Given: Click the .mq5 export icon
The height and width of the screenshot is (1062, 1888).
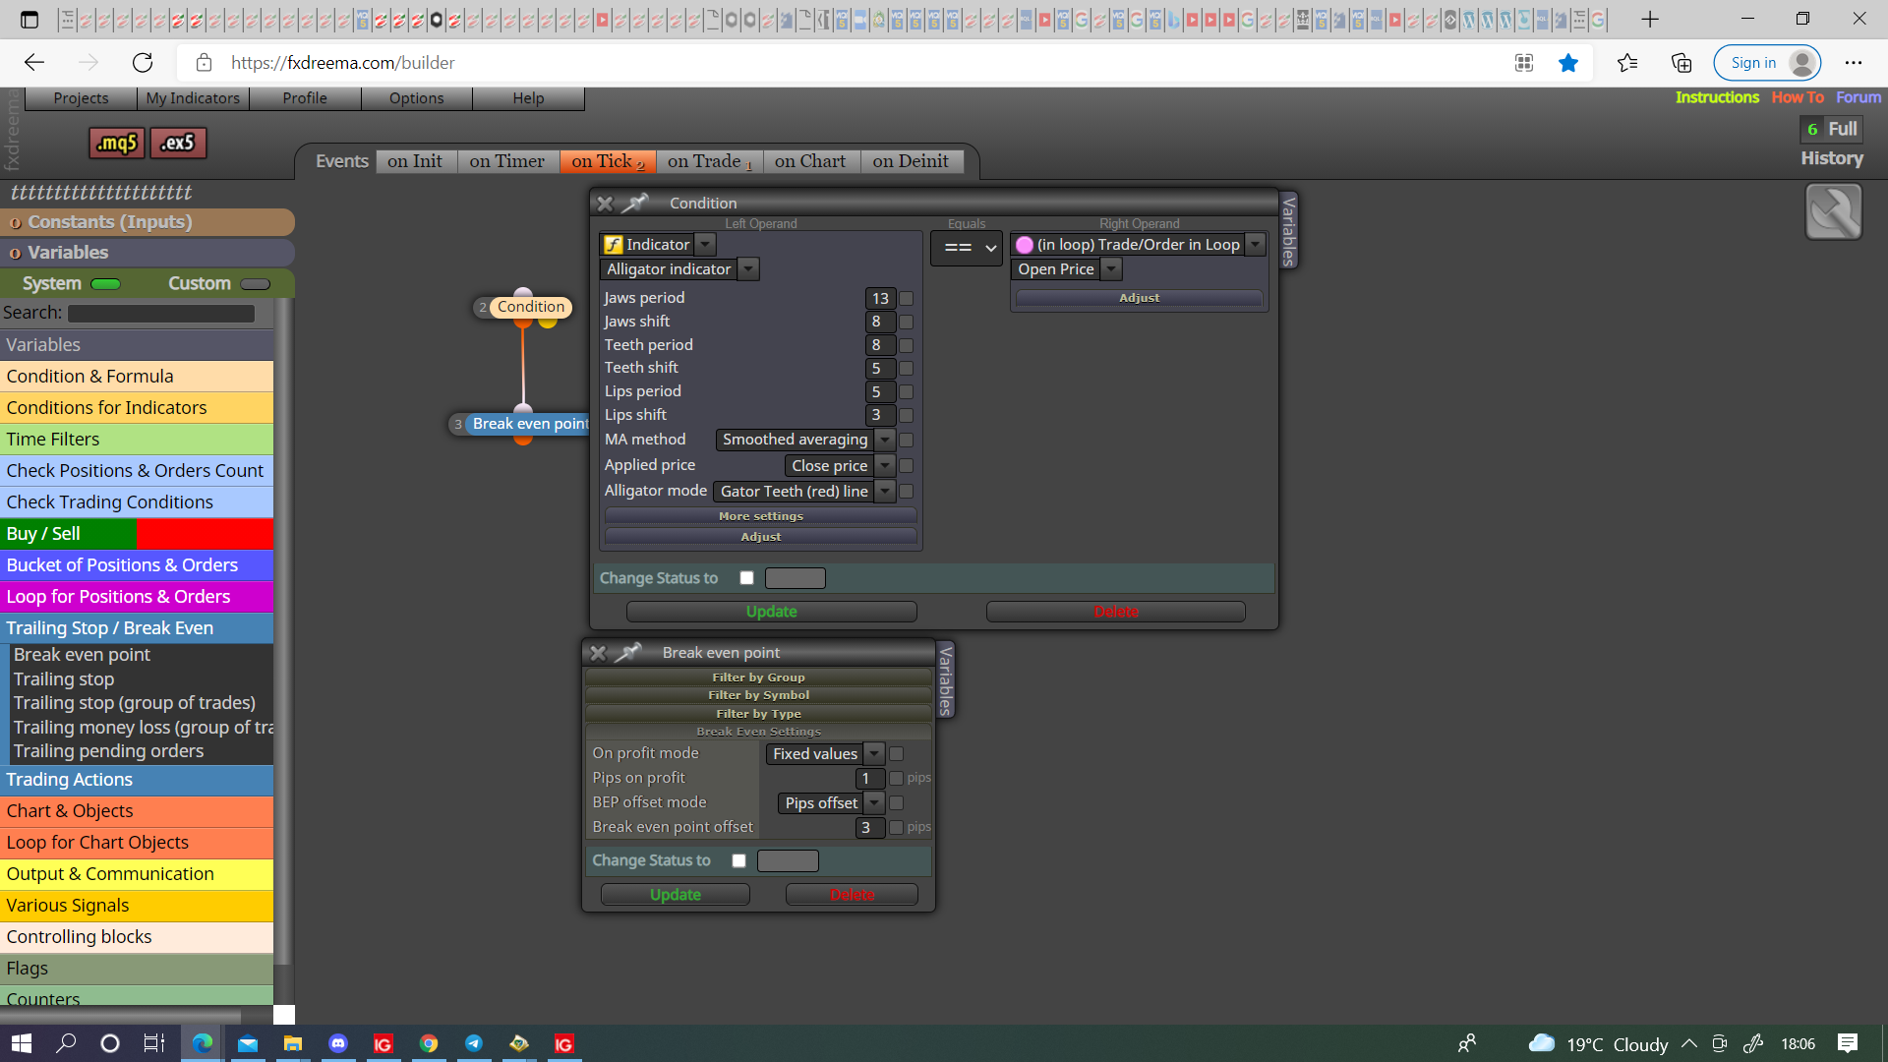Looking at the screenshot, I should point(117,144).
